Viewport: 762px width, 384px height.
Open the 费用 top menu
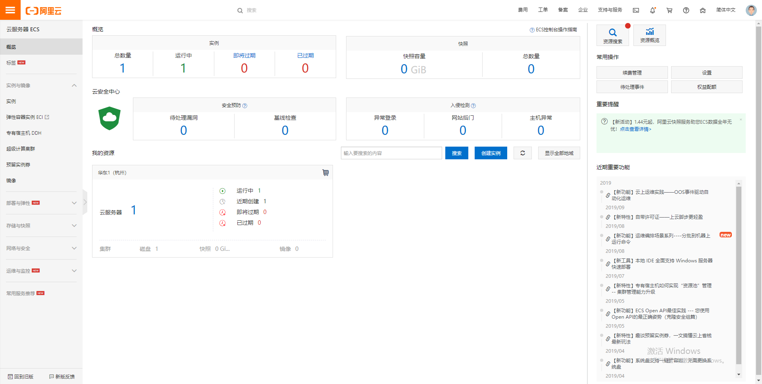(523, 10)
